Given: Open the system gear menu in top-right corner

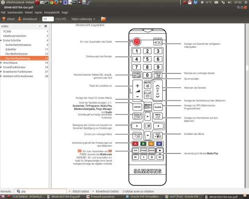Looking at the screenshot, I should coord(246,2).
